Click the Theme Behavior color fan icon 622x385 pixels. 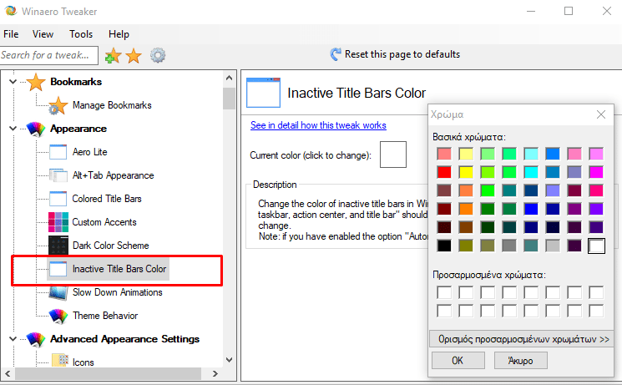[58, 316]
